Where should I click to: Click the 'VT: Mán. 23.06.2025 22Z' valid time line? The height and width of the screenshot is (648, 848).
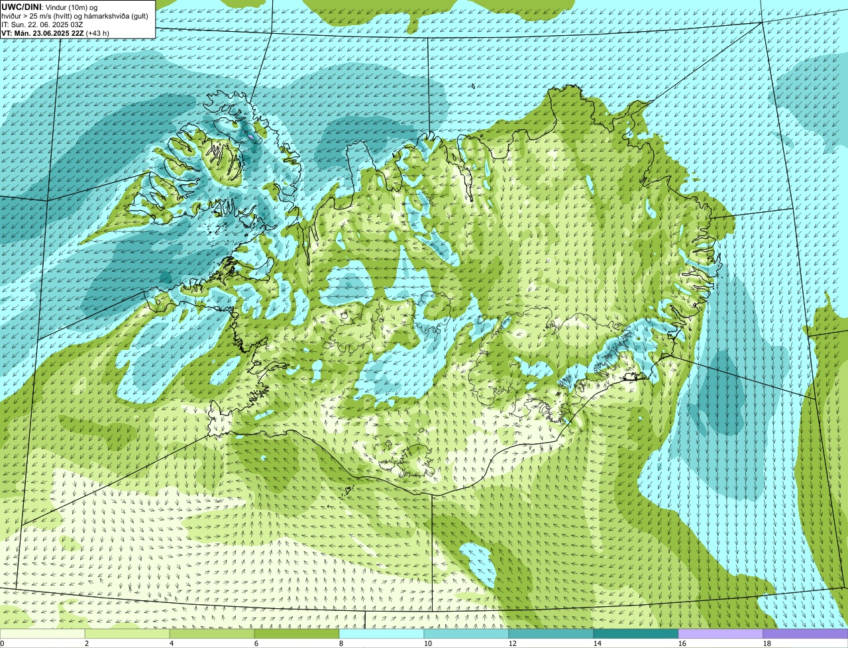click(x=56, y=33)
